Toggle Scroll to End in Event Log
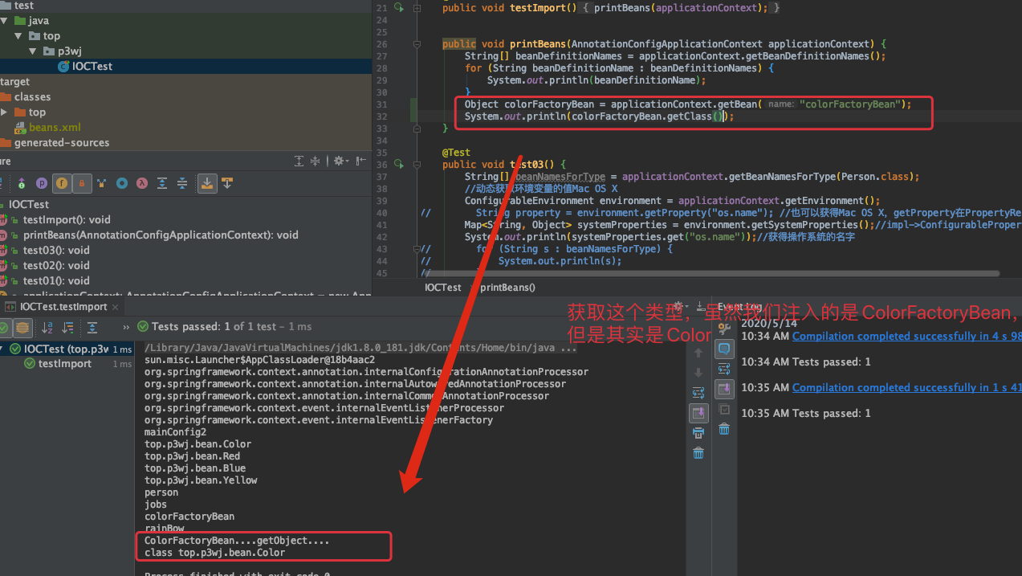 [724, 389]
